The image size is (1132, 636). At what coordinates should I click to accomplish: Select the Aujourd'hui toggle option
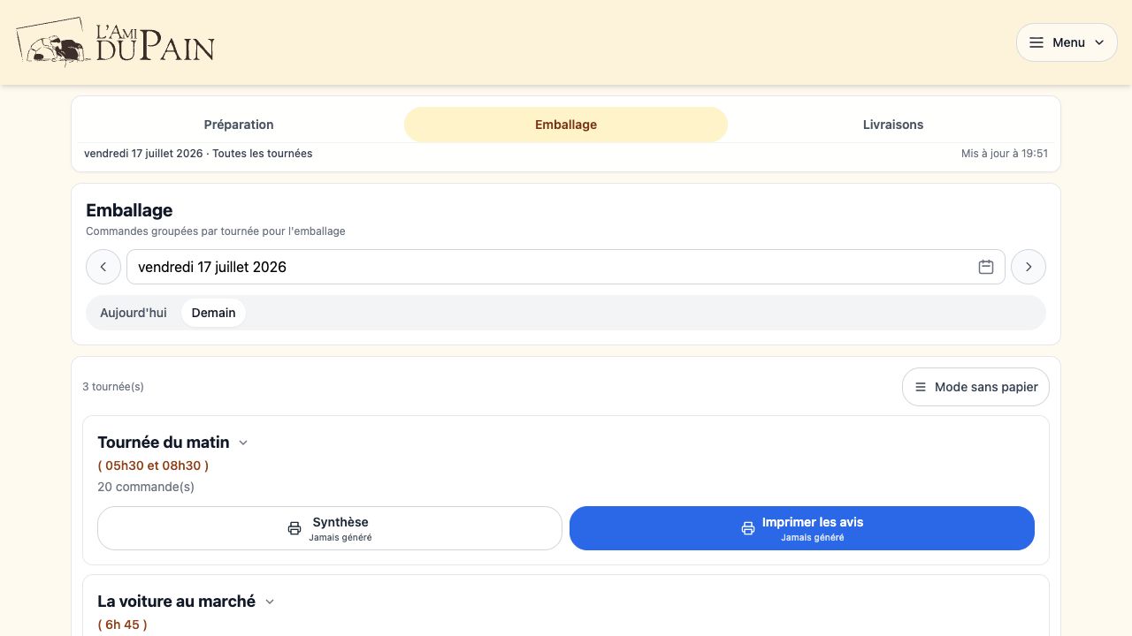click(134, 313)
